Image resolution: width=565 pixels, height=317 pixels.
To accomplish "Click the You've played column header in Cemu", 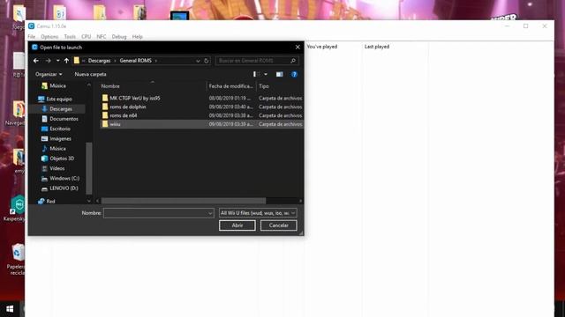I will [x=322, y=47].
